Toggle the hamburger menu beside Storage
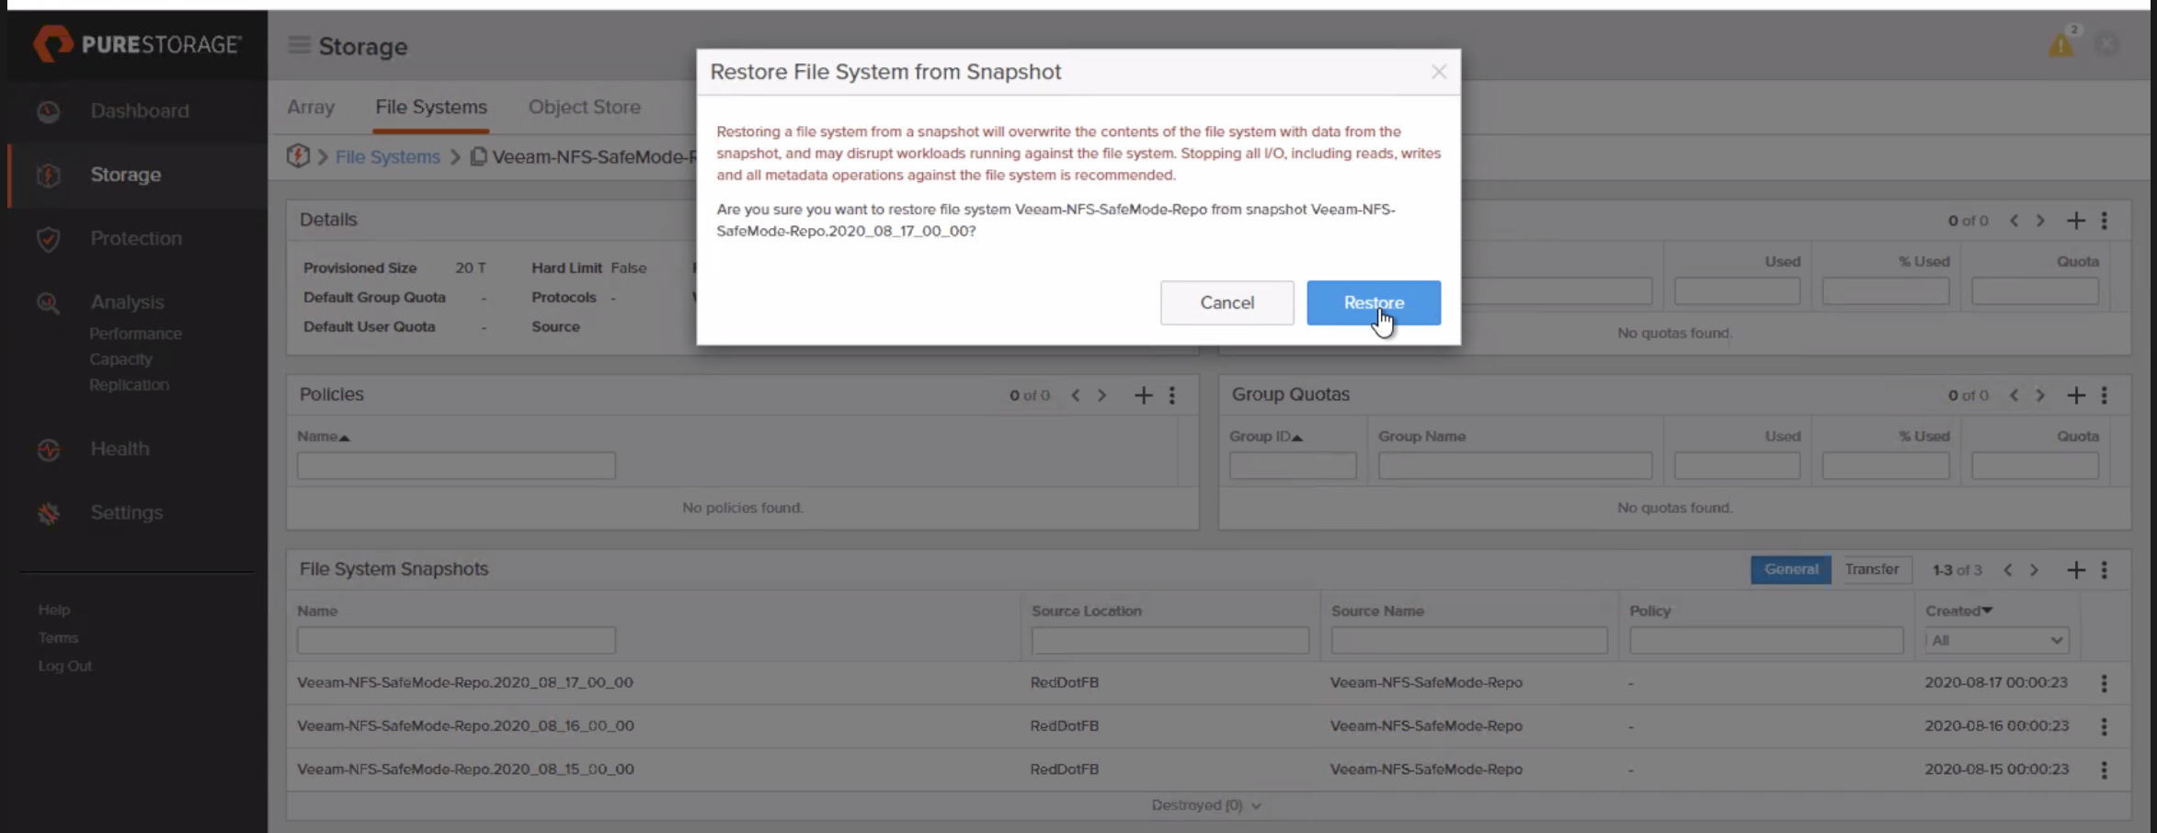Image resolution: width=2157 pixels, height=833 pixels. (299, 45)
